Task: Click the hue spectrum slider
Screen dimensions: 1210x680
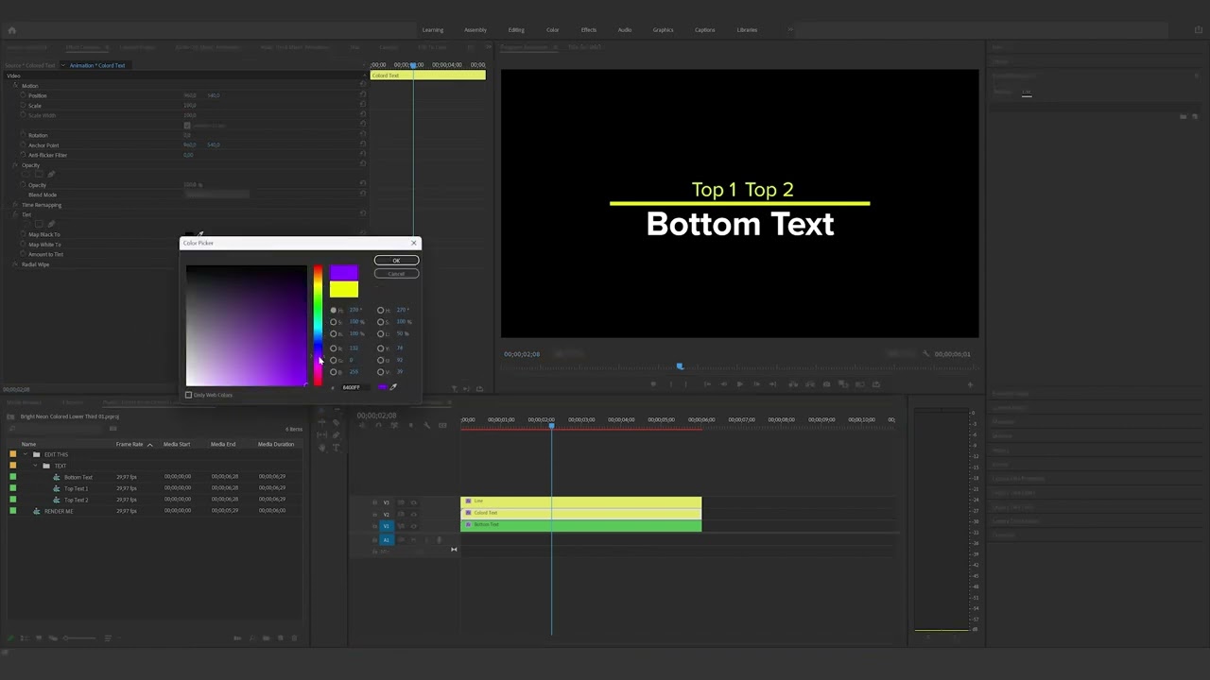Action: pyautogui.click(x=318, y=326)
